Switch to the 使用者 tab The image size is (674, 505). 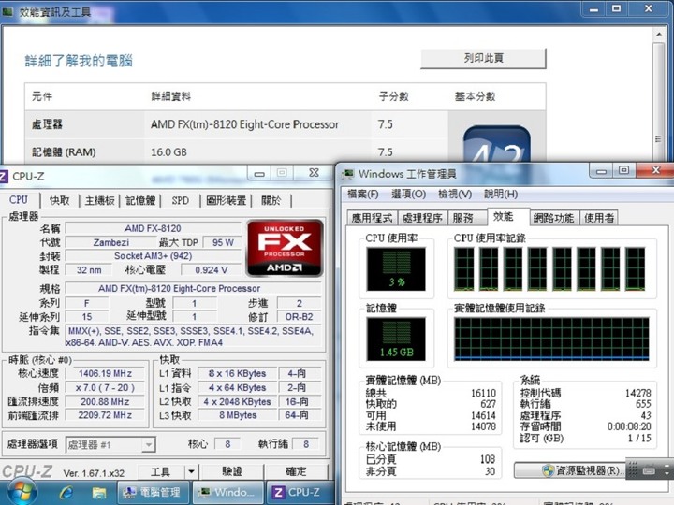pos(599,218)
